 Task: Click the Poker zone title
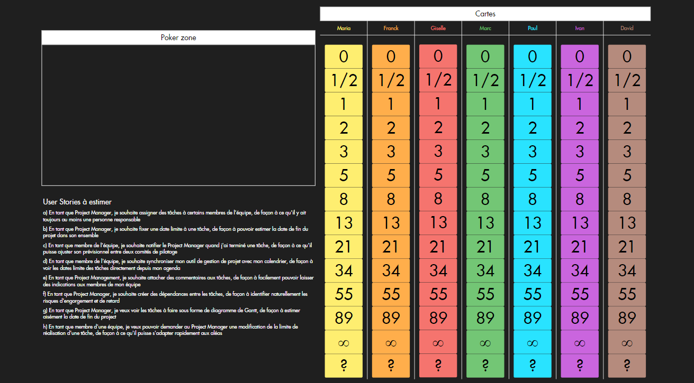tap(178, 37)
